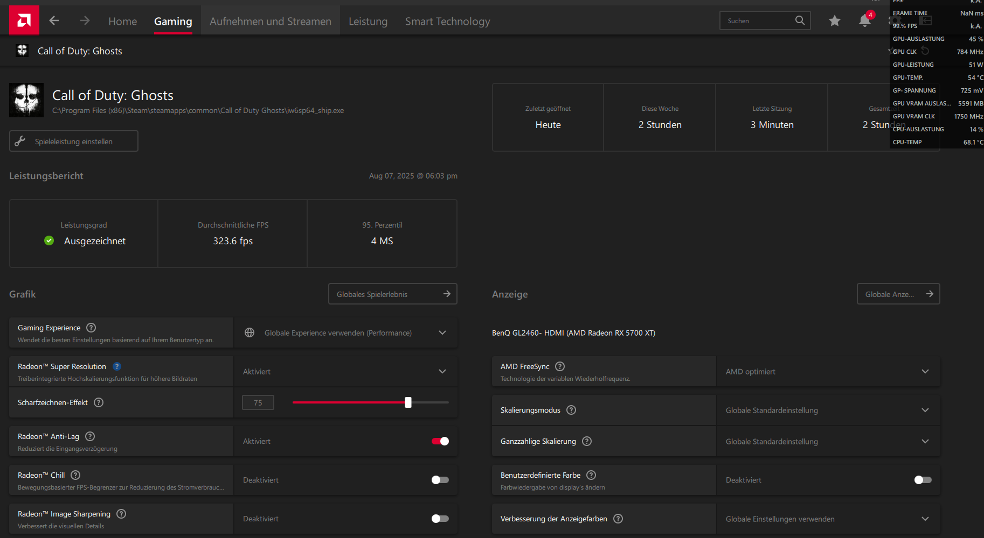Click the Scharfzeichnen-Effekt slider handle

coord(408,402)
